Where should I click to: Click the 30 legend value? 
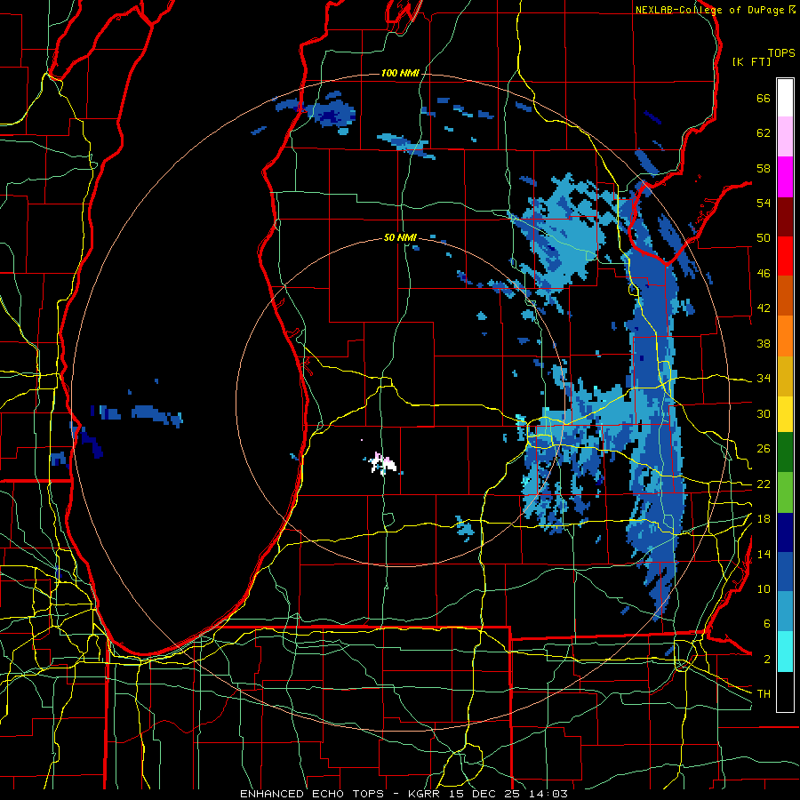(x=764, y=413)
